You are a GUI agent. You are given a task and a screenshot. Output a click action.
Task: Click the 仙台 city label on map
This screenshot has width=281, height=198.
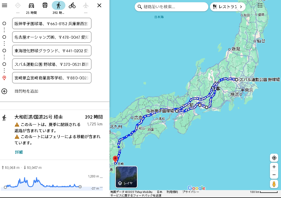(x=261, y=41)
